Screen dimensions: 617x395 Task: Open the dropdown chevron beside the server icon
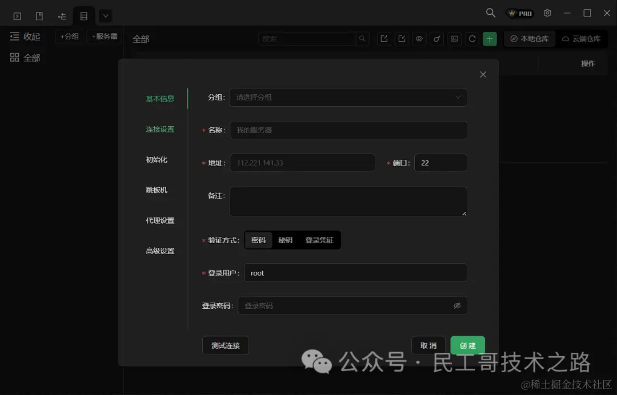[x=105, y=15]
